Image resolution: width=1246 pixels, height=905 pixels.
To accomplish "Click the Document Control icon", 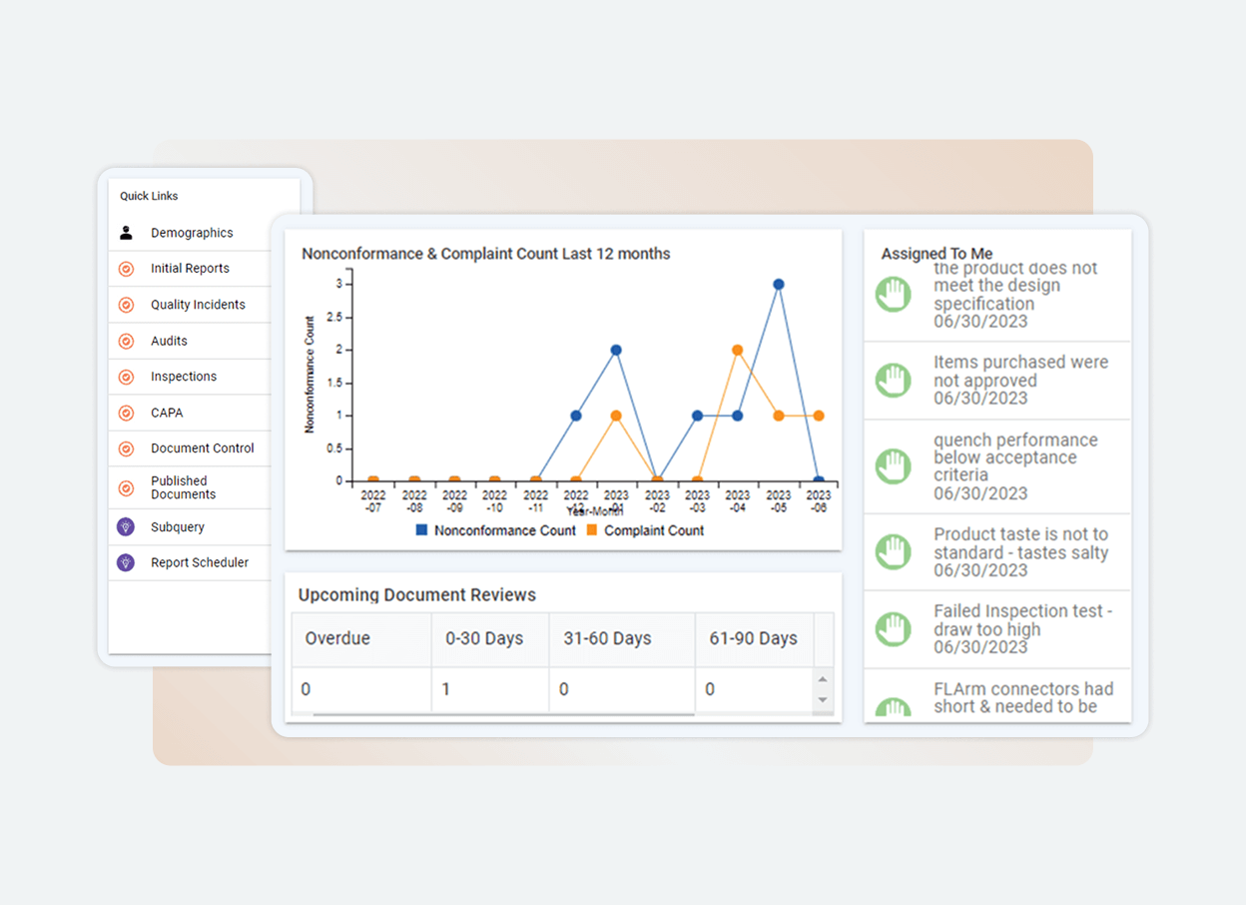I will 125,449.
